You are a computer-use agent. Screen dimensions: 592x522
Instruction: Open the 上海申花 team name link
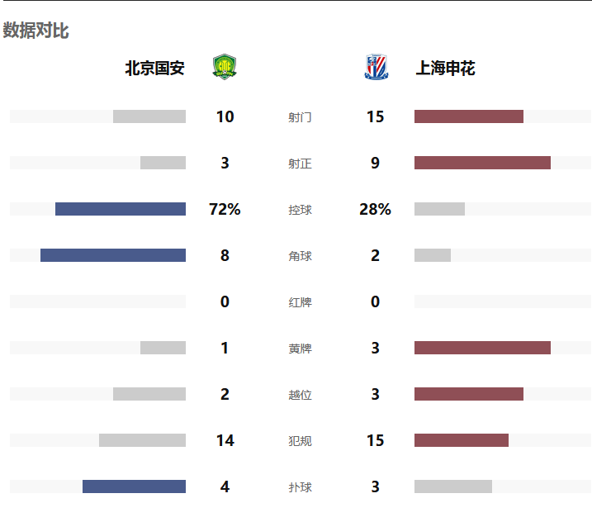pos(445,69)
